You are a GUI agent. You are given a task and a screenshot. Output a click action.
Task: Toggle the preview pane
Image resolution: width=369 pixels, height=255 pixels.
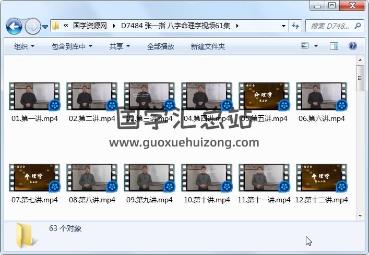tap(334, 46)
